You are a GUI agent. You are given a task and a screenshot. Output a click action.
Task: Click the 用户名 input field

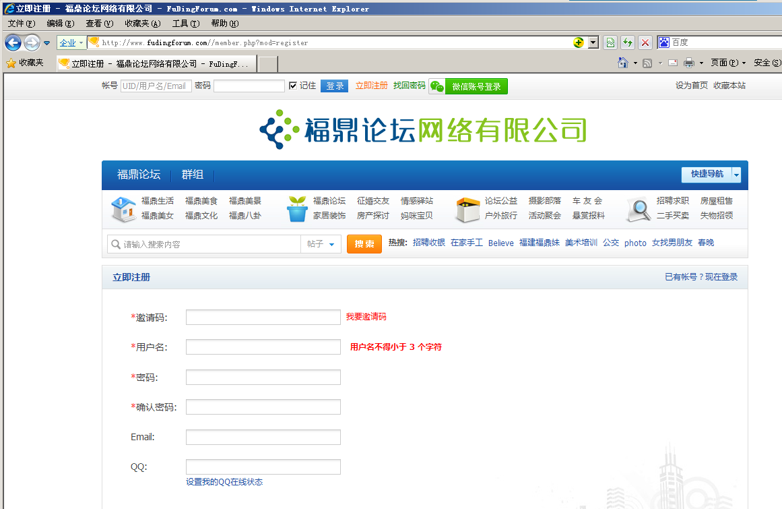point(263,347)
